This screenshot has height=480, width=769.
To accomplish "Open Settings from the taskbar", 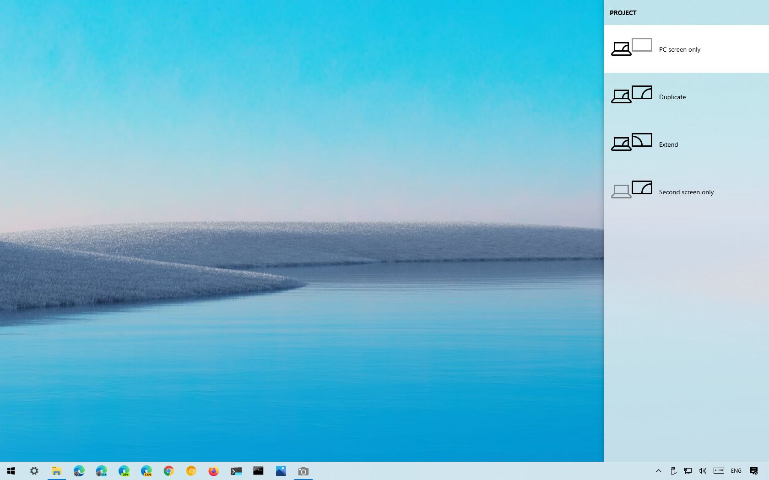I will tap(34, 471).
